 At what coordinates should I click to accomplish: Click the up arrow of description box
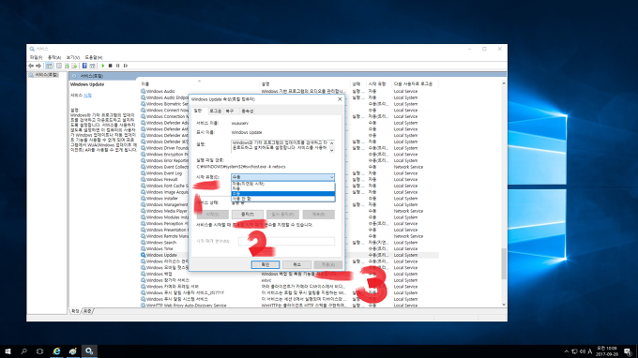pos(331,143)
